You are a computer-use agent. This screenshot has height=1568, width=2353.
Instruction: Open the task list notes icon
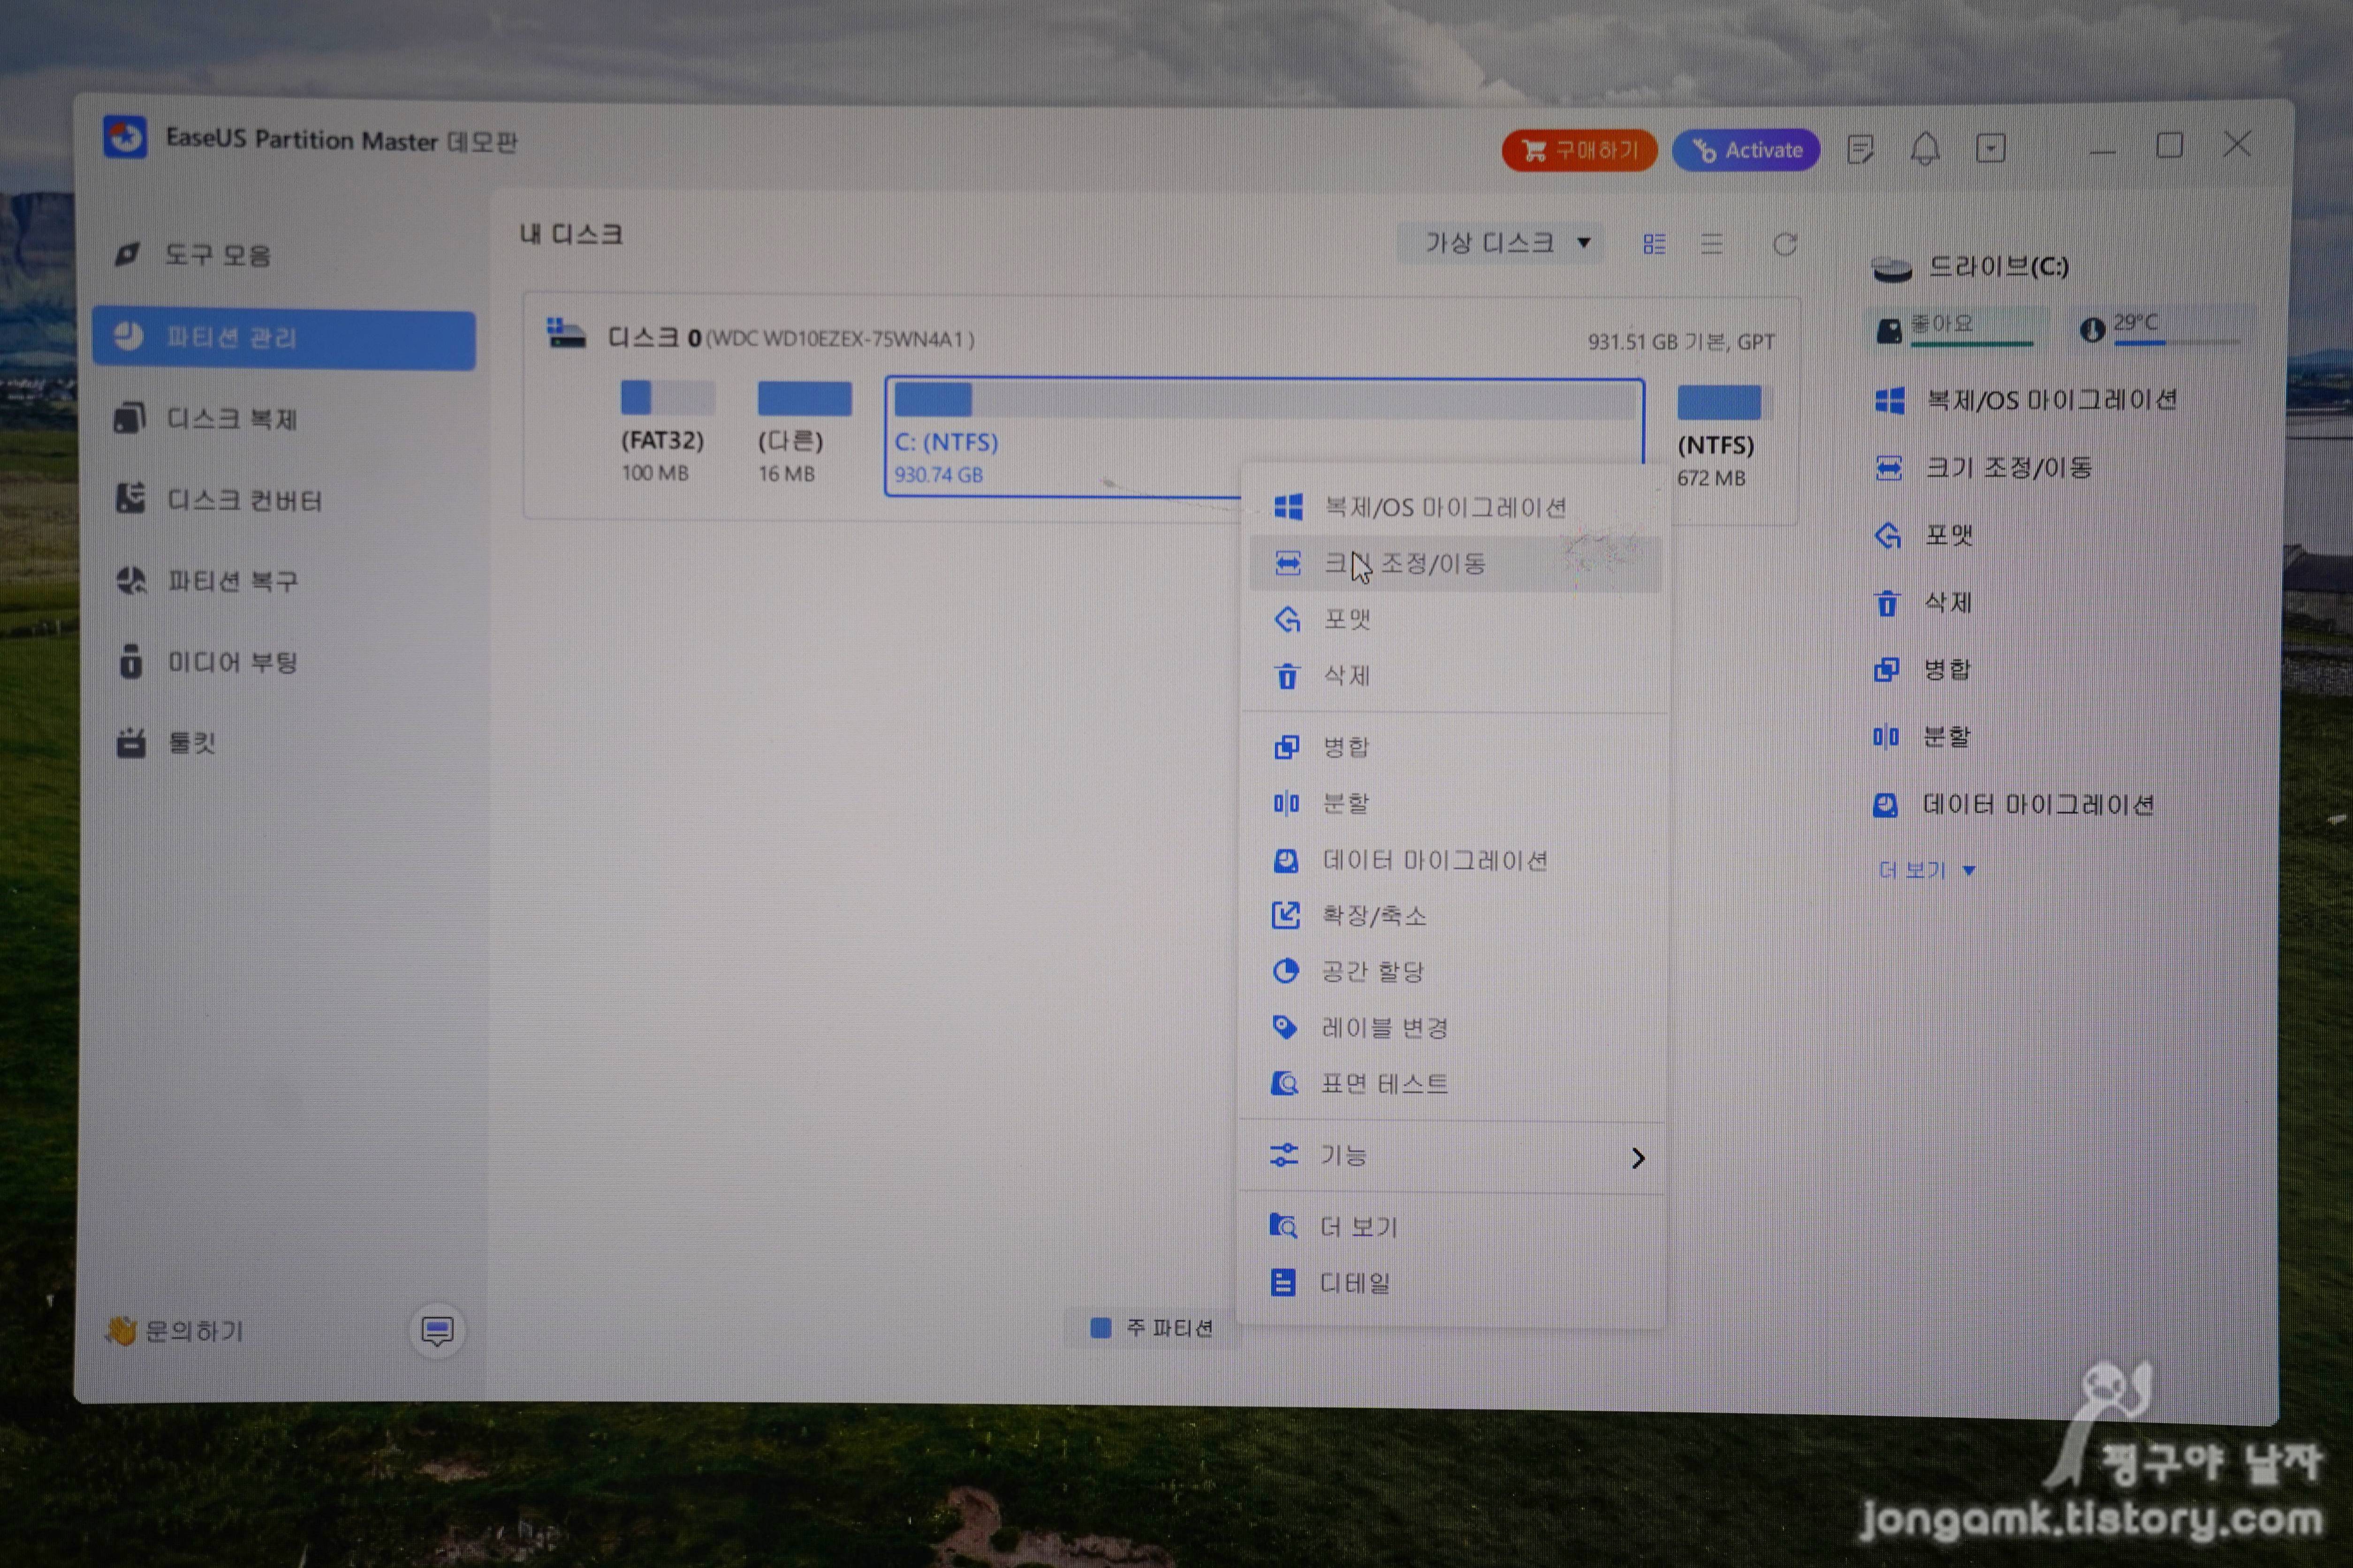tap(1860, 150)
